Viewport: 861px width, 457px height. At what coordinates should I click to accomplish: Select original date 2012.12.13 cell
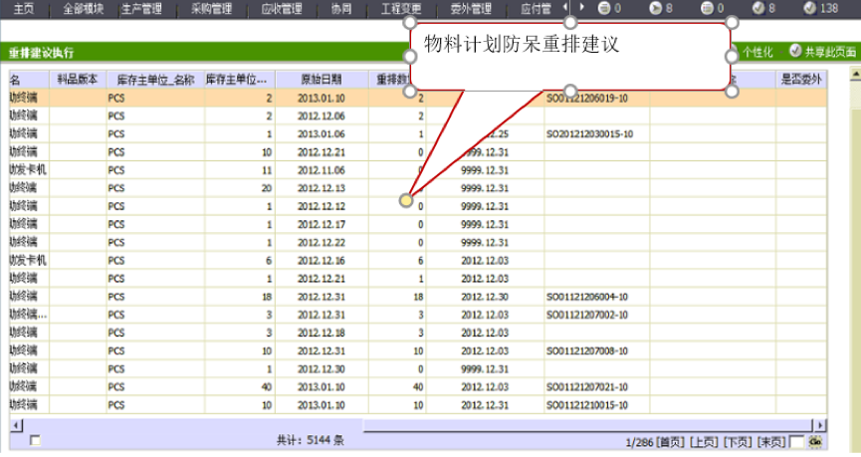(x=322, y=188)
